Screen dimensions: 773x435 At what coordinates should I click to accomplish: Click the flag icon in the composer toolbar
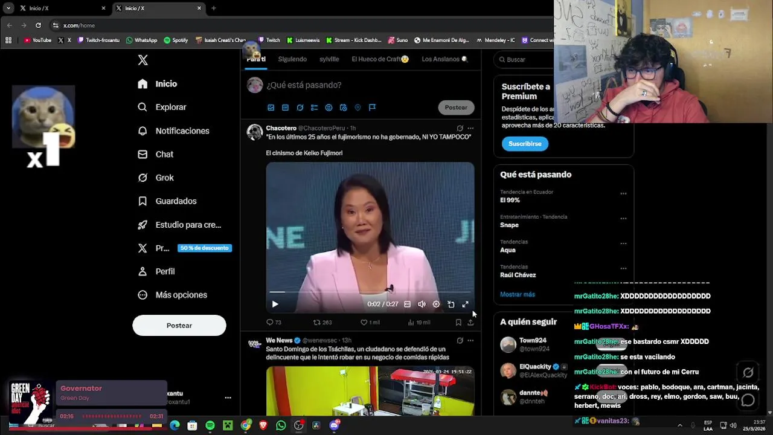372,108
